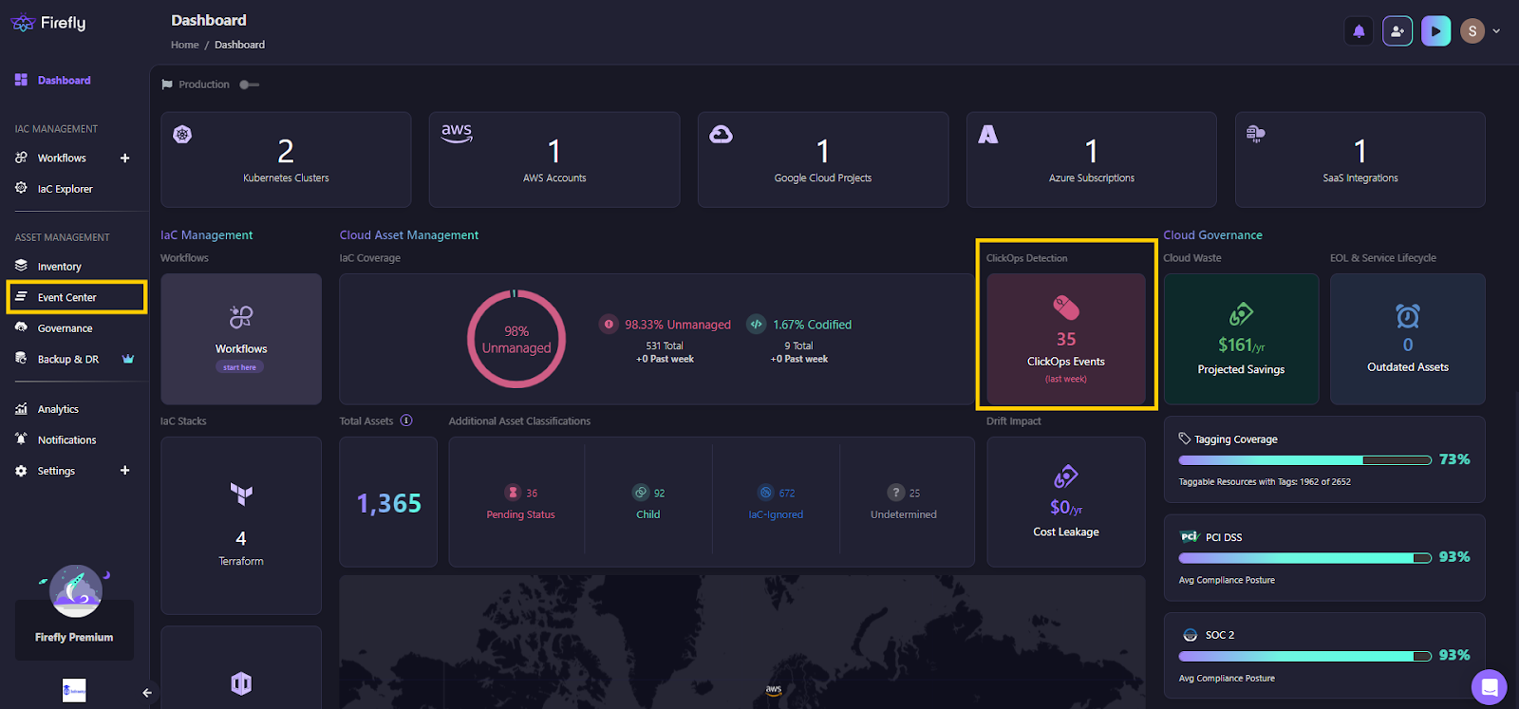Open the $0/yr Cost Leakage card
This screenshot has height=709, width=1519.
pyautogui.click(x=1066, y=502)
